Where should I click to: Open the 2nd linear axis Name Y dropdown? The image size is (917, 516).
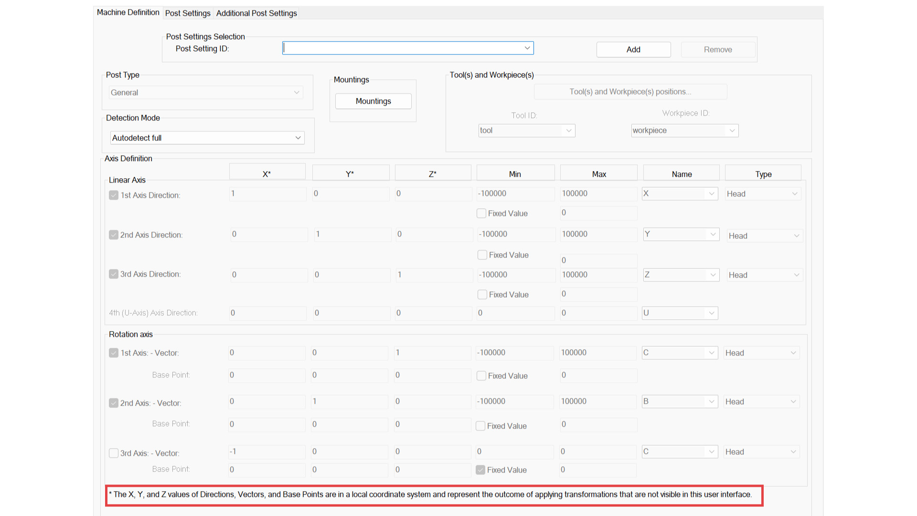click(681, 234)
